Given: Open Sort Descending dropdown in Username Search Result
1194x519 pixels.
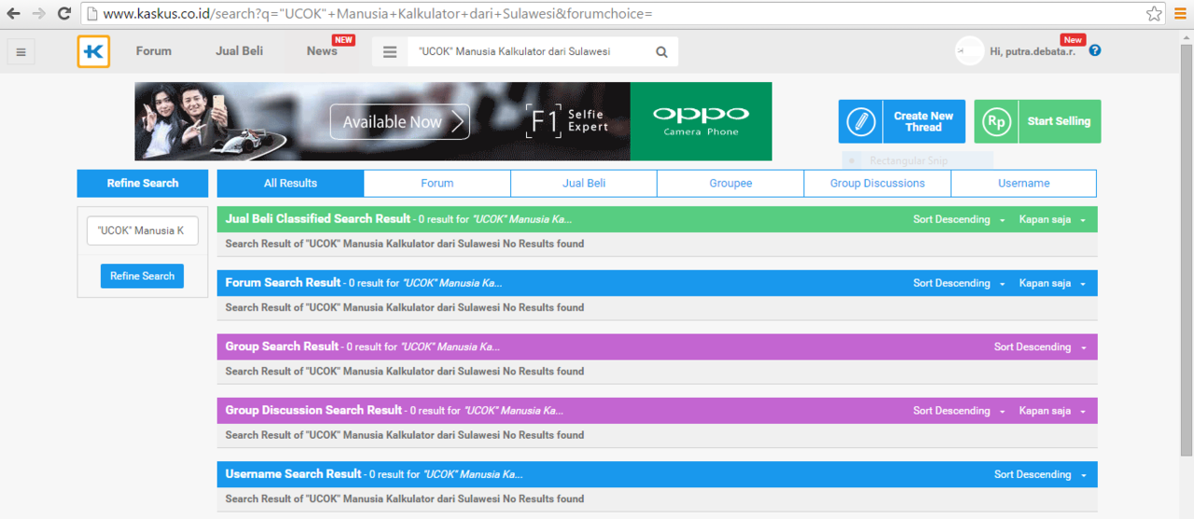Looking at the screenshot, I should pyautogui.click(x=1040, y=474).
